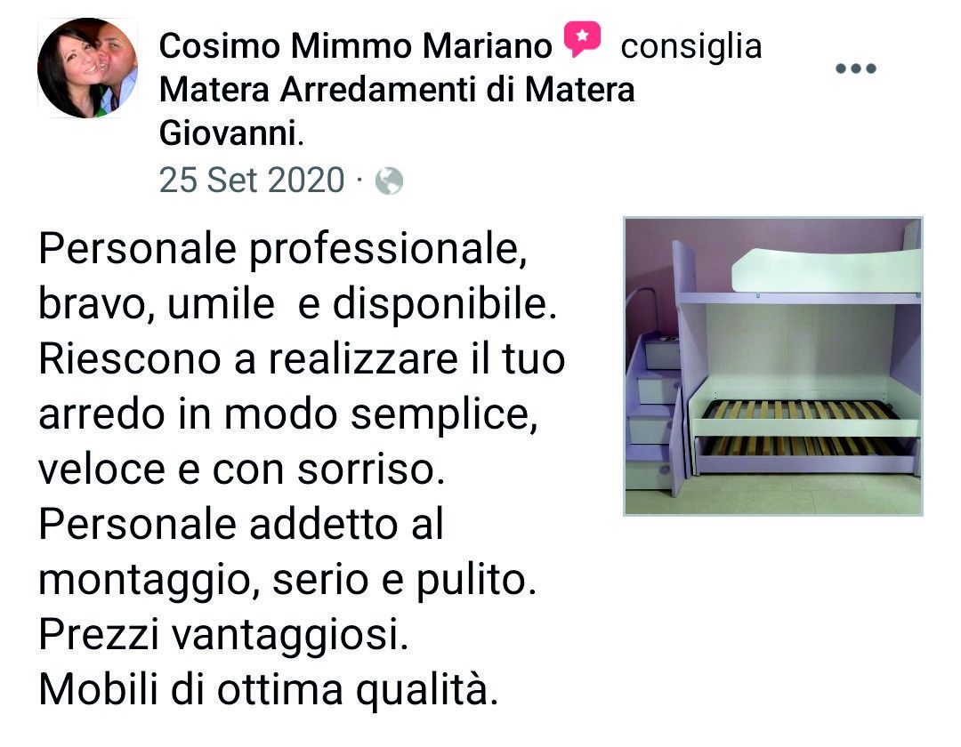Click the slatted bed base in photo

[801, 410]
